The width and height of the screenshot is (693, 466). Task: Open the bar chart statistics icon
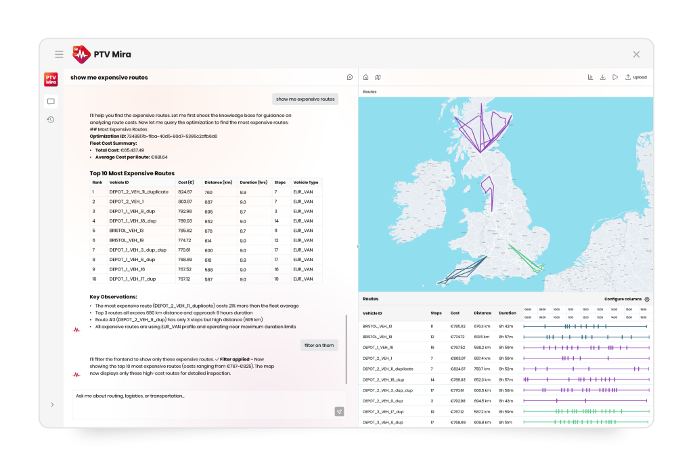590,77
